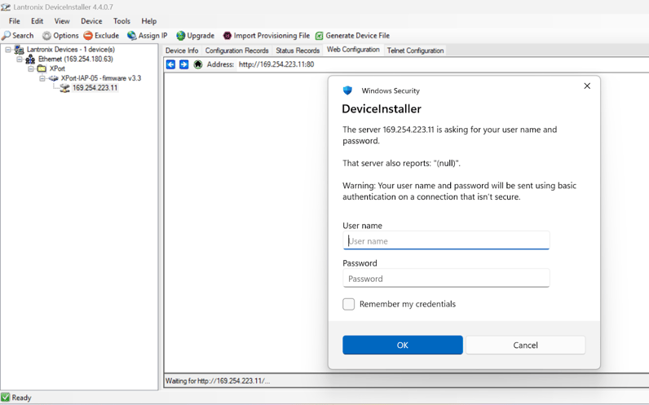Image resolution: width=649 pixels, height=405 pixels.
Task: Collapse the XPort-IAP-05 firmware node
Action: coord(42,78)
